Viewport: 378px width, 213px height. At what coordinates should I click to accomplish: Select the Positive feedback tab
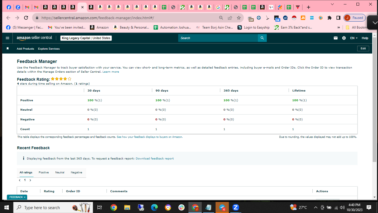tap(44, 173)
